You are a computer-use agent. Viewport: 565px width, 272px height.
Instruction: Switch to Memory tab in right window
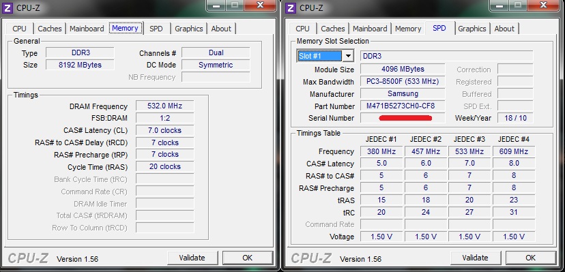pos(408,29)
